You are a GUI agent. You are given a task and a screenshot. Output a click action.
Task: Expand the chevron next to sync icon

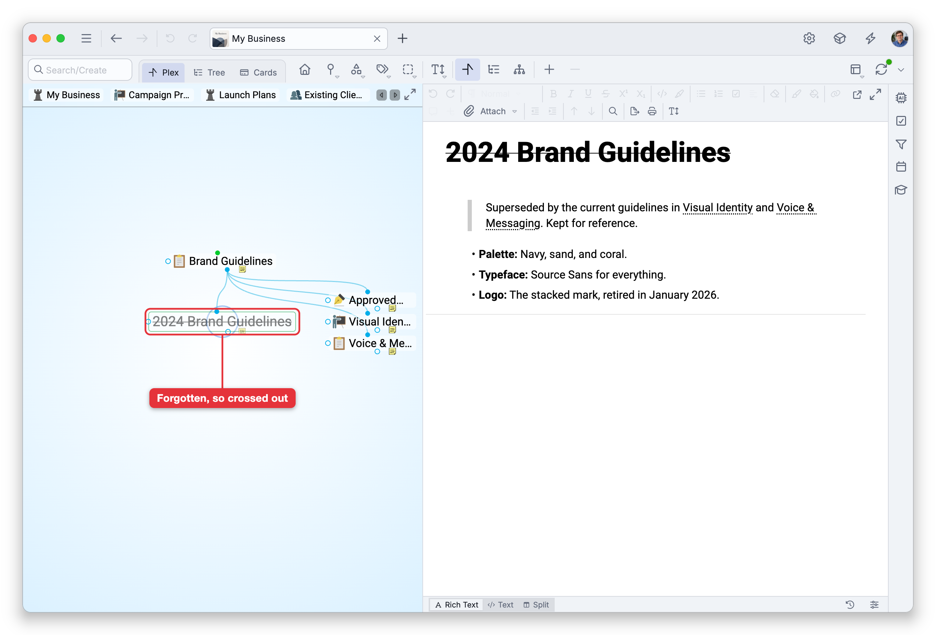point(902,70)
